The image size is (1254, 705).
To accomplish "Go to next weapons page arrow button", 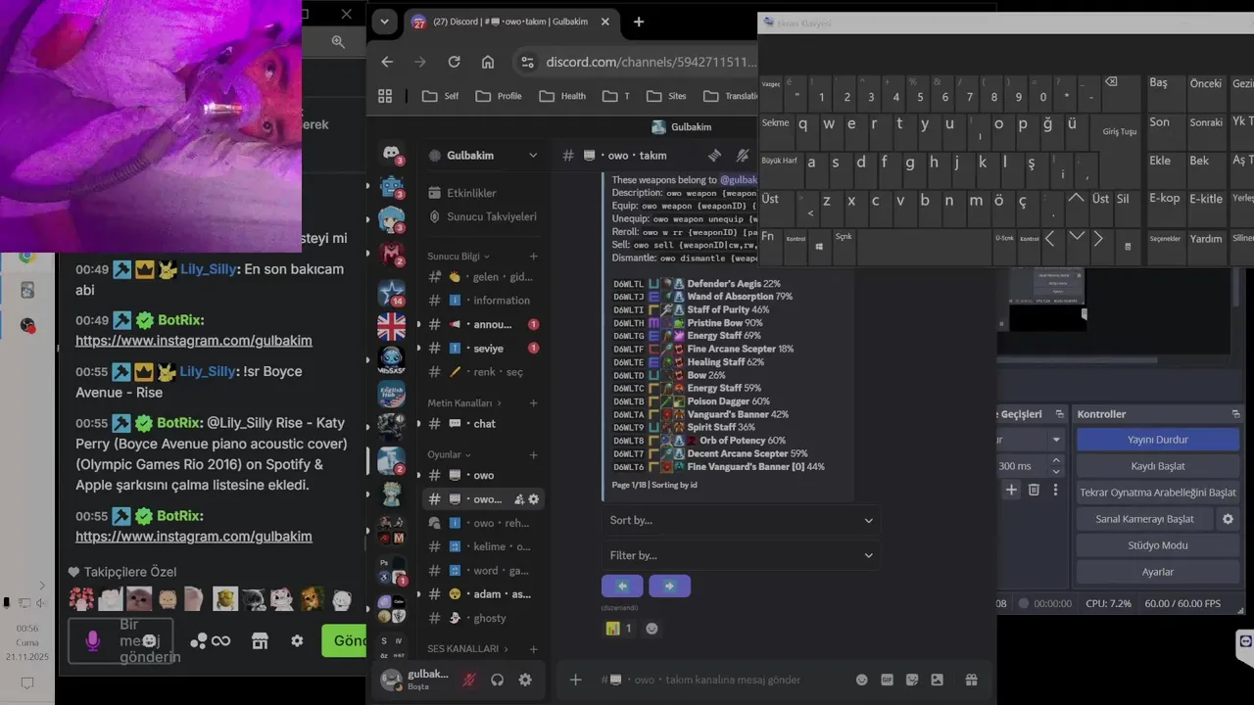I will 670,586.
